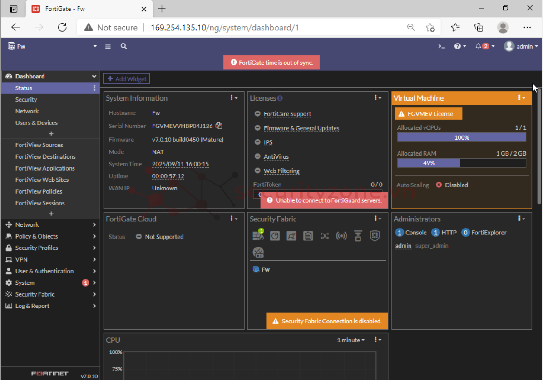Collapse the Dashboard section chevron
This screenshot has width=543, height=380.
[x=94, y=77]
